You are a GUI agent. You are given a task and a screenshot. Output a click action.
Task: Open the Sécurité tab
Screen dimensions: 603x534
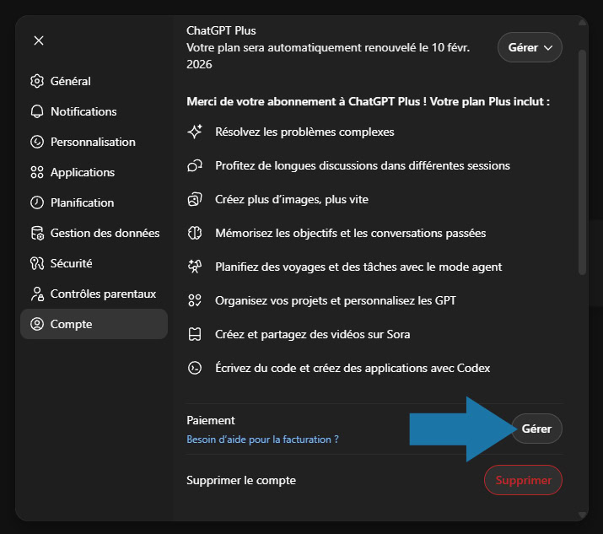[x=94, y=263]
